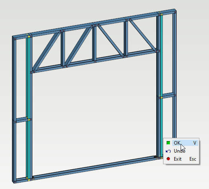Click the Esc shortcut label beside Exit
Image resolution: width=209 pixels, height=189 pixels.
pos(193,159)
